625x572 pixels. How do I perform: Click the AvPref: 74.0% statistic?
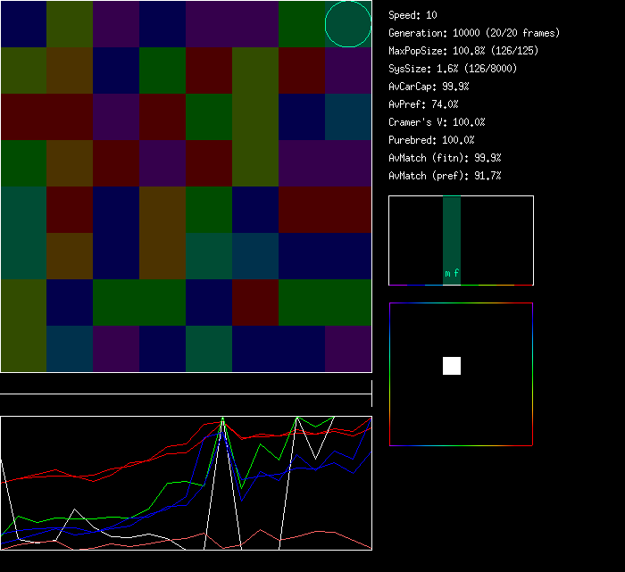pos(424,104)
